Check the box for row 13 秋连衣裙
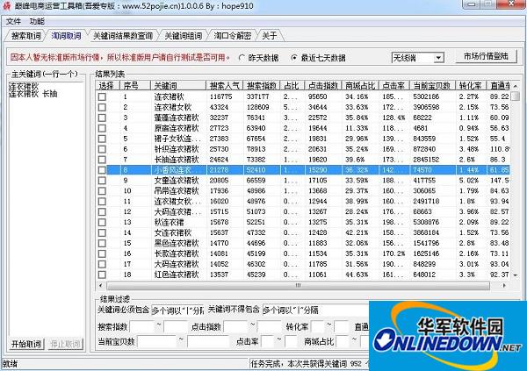The height and width of the screenshot is (371, 527). (x=102, y=222)
